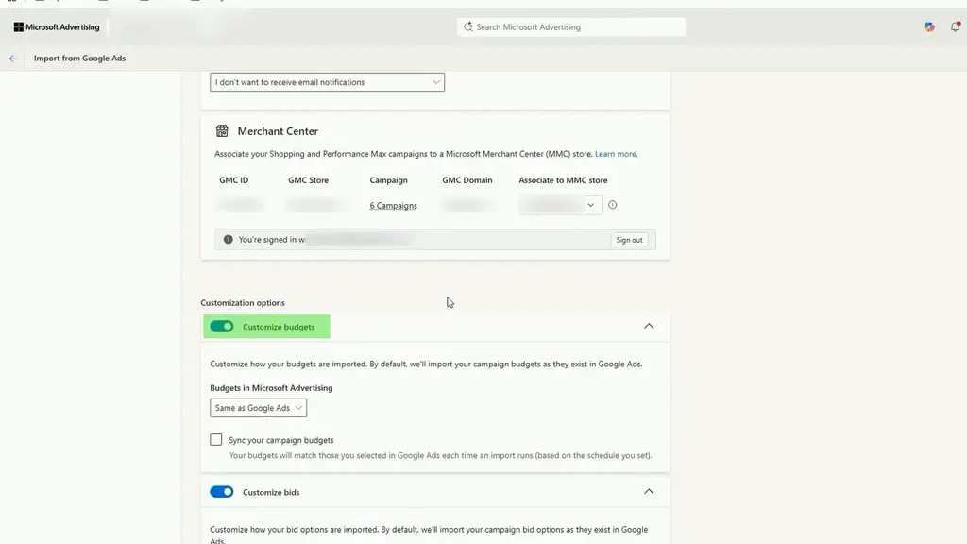Open the Copilot icon in header

[x=929, y=27]
